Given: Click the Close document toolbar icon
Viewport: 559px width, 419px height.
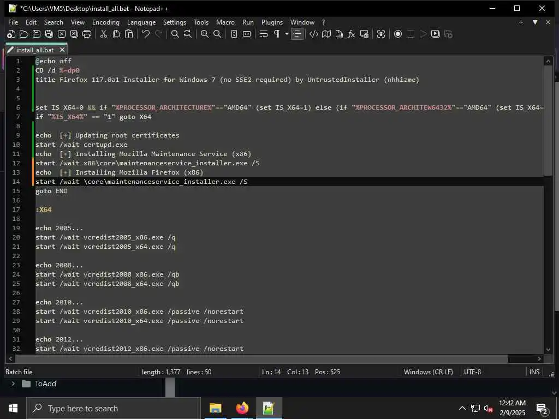Looking at the screenshot, I should click(62, 34).
